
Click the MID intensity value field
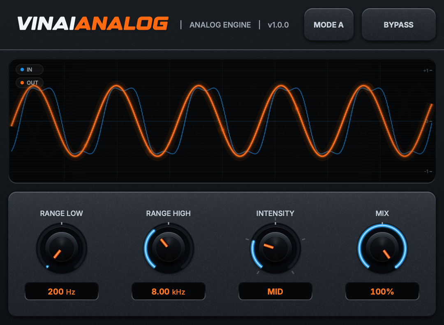pyautogui.click(x=275, y=291)
